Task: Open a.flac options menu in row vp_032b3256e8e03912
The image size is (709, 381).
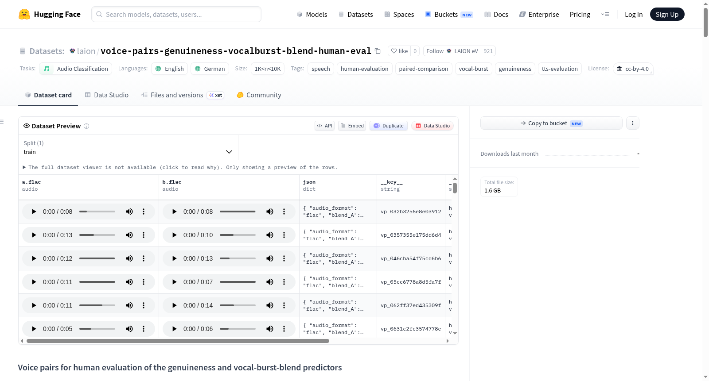Action: click(144, 212)
